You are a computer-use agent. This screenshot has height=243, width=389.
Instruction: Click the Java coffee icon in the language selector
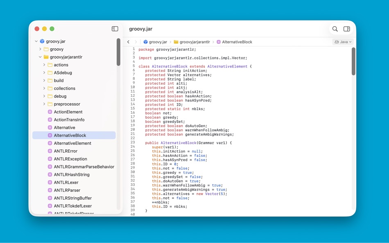(337, 41)
